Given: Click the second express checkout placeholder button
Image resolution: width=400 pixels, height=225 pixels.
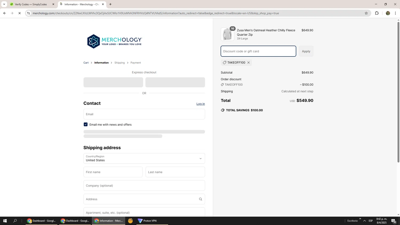Looking at the screenshot, I should 175,82.
